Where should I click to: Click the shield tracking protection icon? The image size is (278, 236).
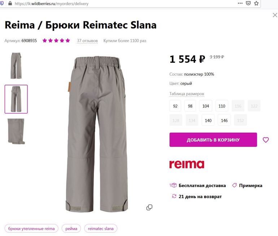(x=2, y=4)
